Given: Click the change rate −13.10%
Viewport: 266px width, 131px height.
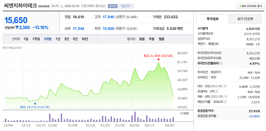Looking at the screenshot, I should (40, 28).
